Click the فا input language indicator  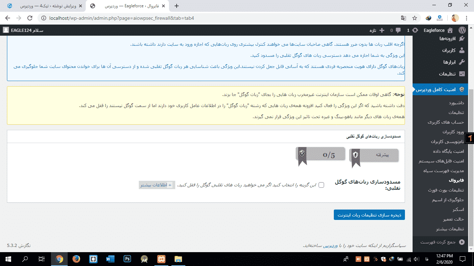click(x=426, y=259)
